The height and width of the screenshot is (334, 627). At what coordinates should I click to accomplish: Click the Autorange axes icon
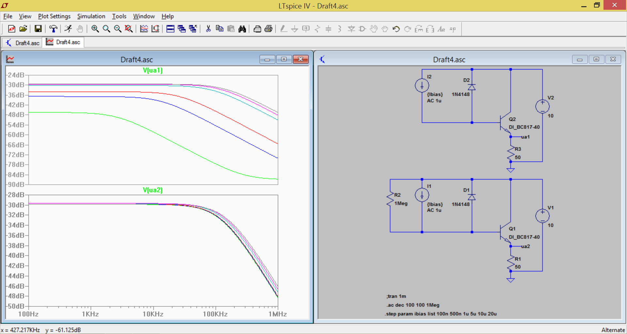click(x=155, y=29)
